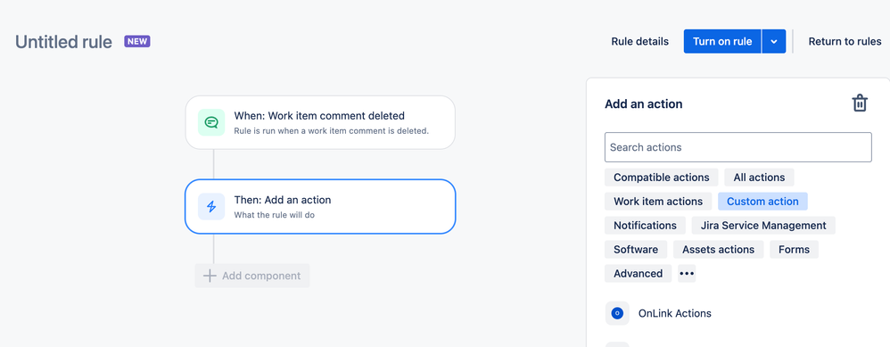Click the OnLink Actions blue circle icon
This screenshot has width=890, height=347.
click(x=617, y=313)
